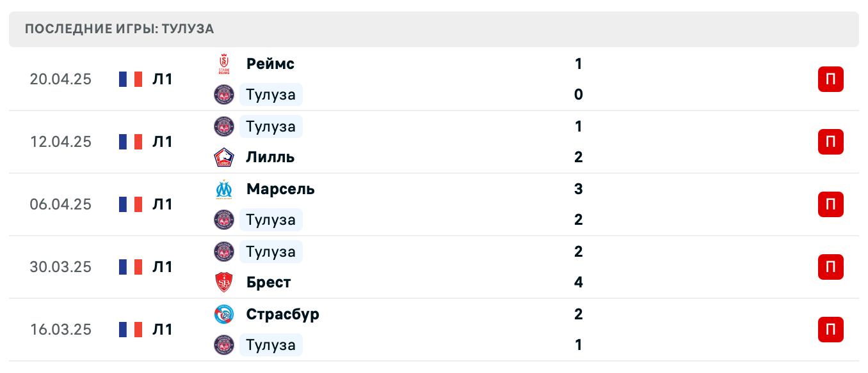
Task: Click the П badge for the Reims match
Action: [830, 79]
